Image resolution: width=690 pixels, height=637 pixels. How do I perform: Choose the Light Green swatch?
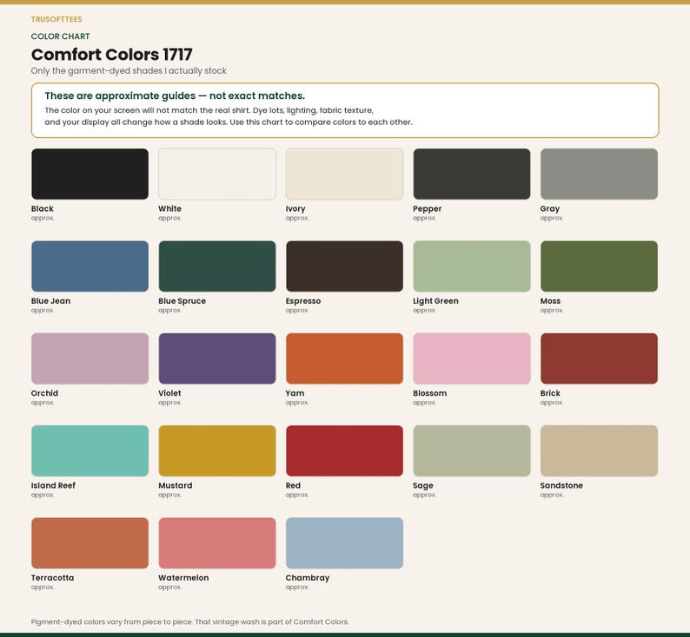click(472, 266)
